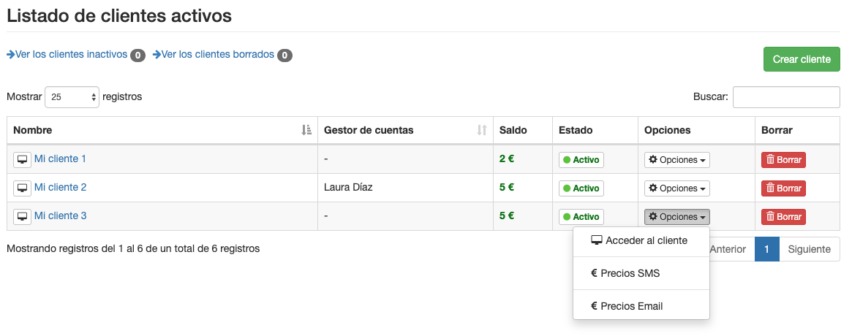
Task: Open Ver los clientes inactivos link
Action: pyautogui.click(x=67, y=55)
